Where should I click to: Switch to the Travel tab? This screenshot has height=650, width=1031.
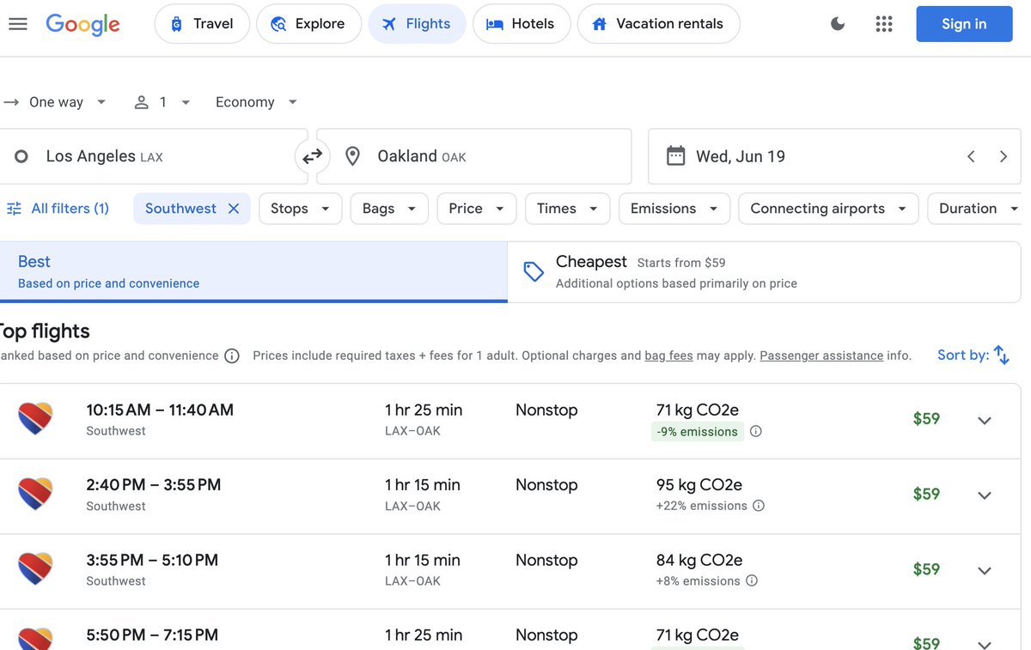[202, 24]
